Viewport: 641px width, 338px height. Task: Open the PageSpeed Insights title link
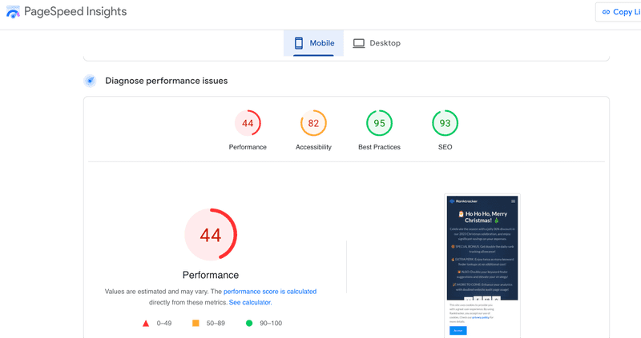pyautogui.click(x=75, y=11)
